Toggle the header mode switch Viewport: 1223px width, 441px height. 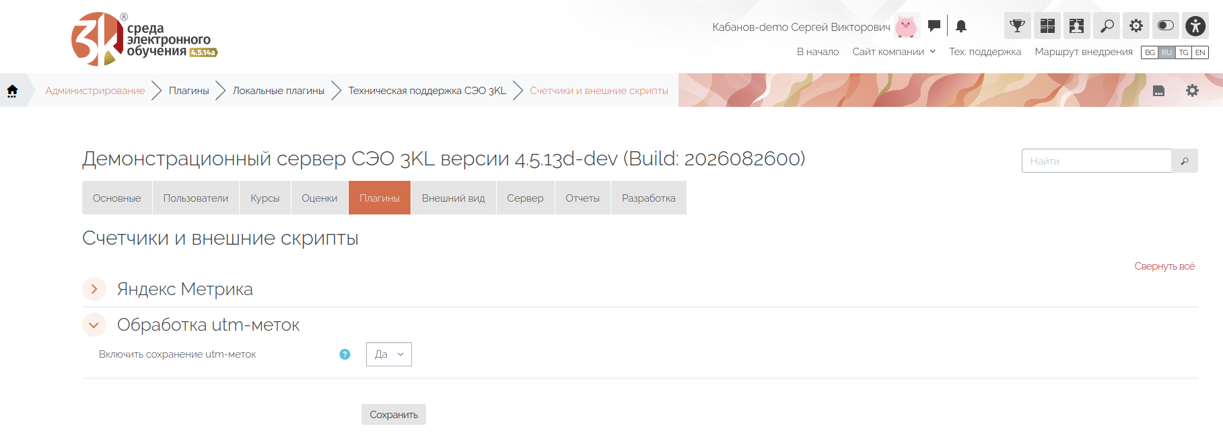click(x=1166, y=26)
